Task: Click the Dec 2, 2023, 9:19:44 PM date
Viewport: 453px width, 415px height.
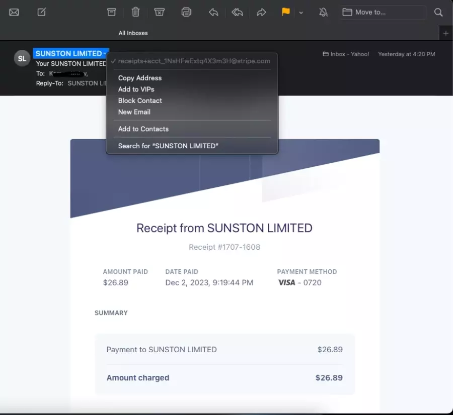Action: [209, 283]
